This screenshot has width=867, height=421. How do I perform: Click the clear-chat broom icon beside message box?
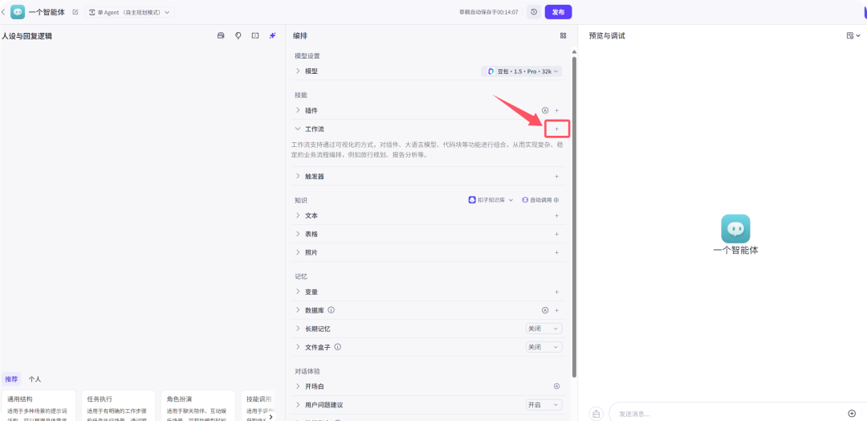[596, 413]
